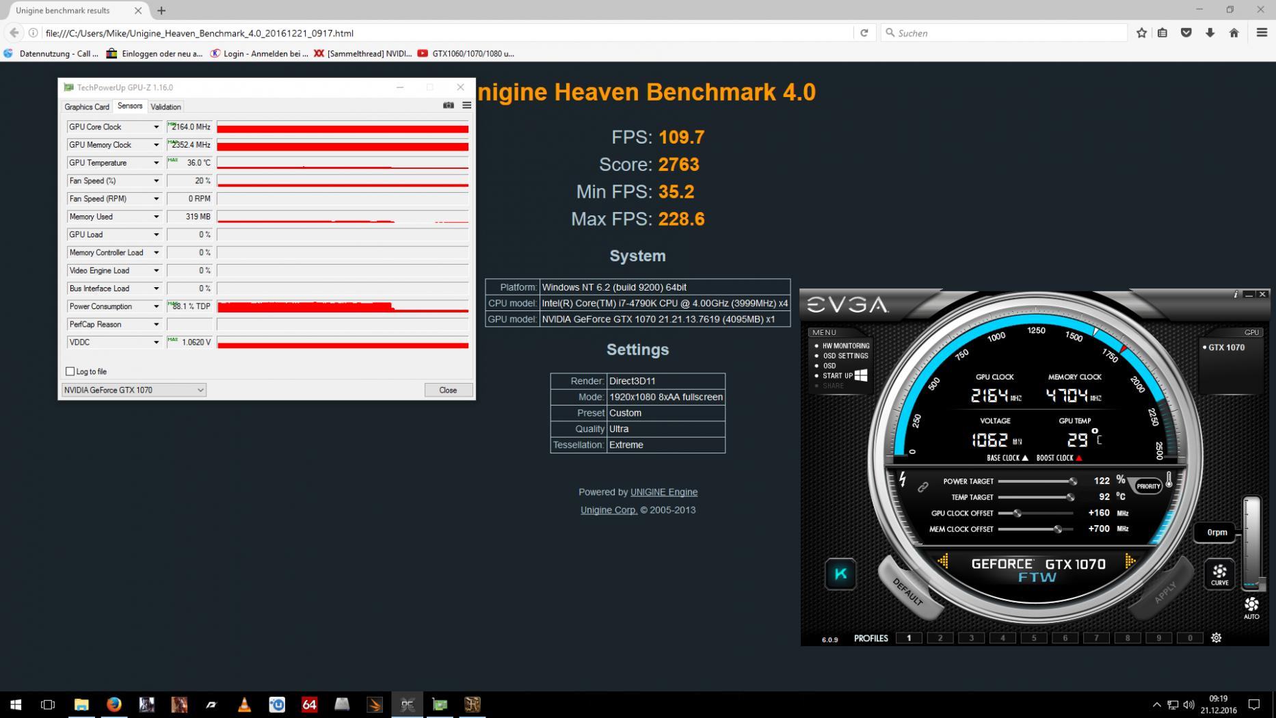Select EVGA profile slot 2

click(940, 638)
